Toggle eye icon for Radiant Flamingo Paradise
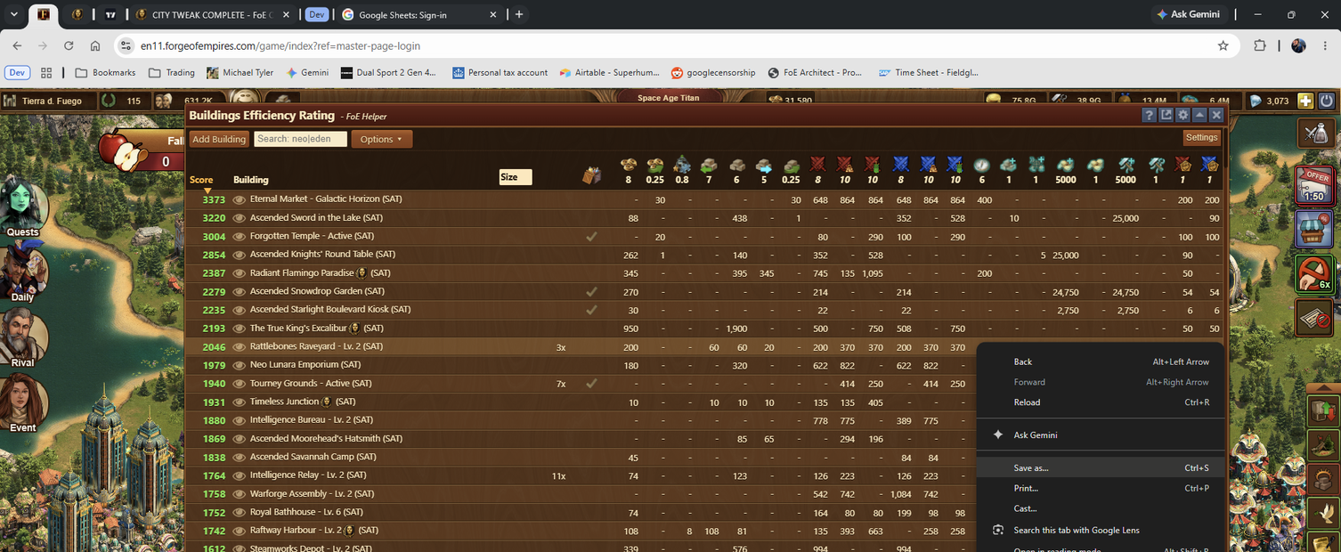This screenshot has width=1341, height=552. (239, 273)
